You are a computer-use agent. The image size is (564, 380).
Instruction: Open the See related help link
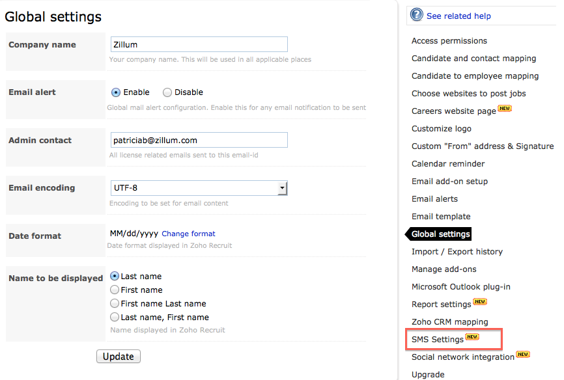click(458, 16)
